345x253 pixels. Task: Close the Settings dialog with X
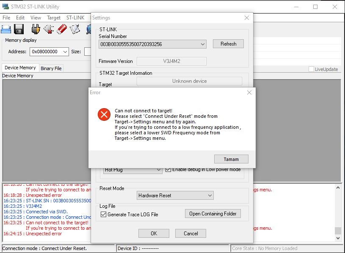pos(247,18)
